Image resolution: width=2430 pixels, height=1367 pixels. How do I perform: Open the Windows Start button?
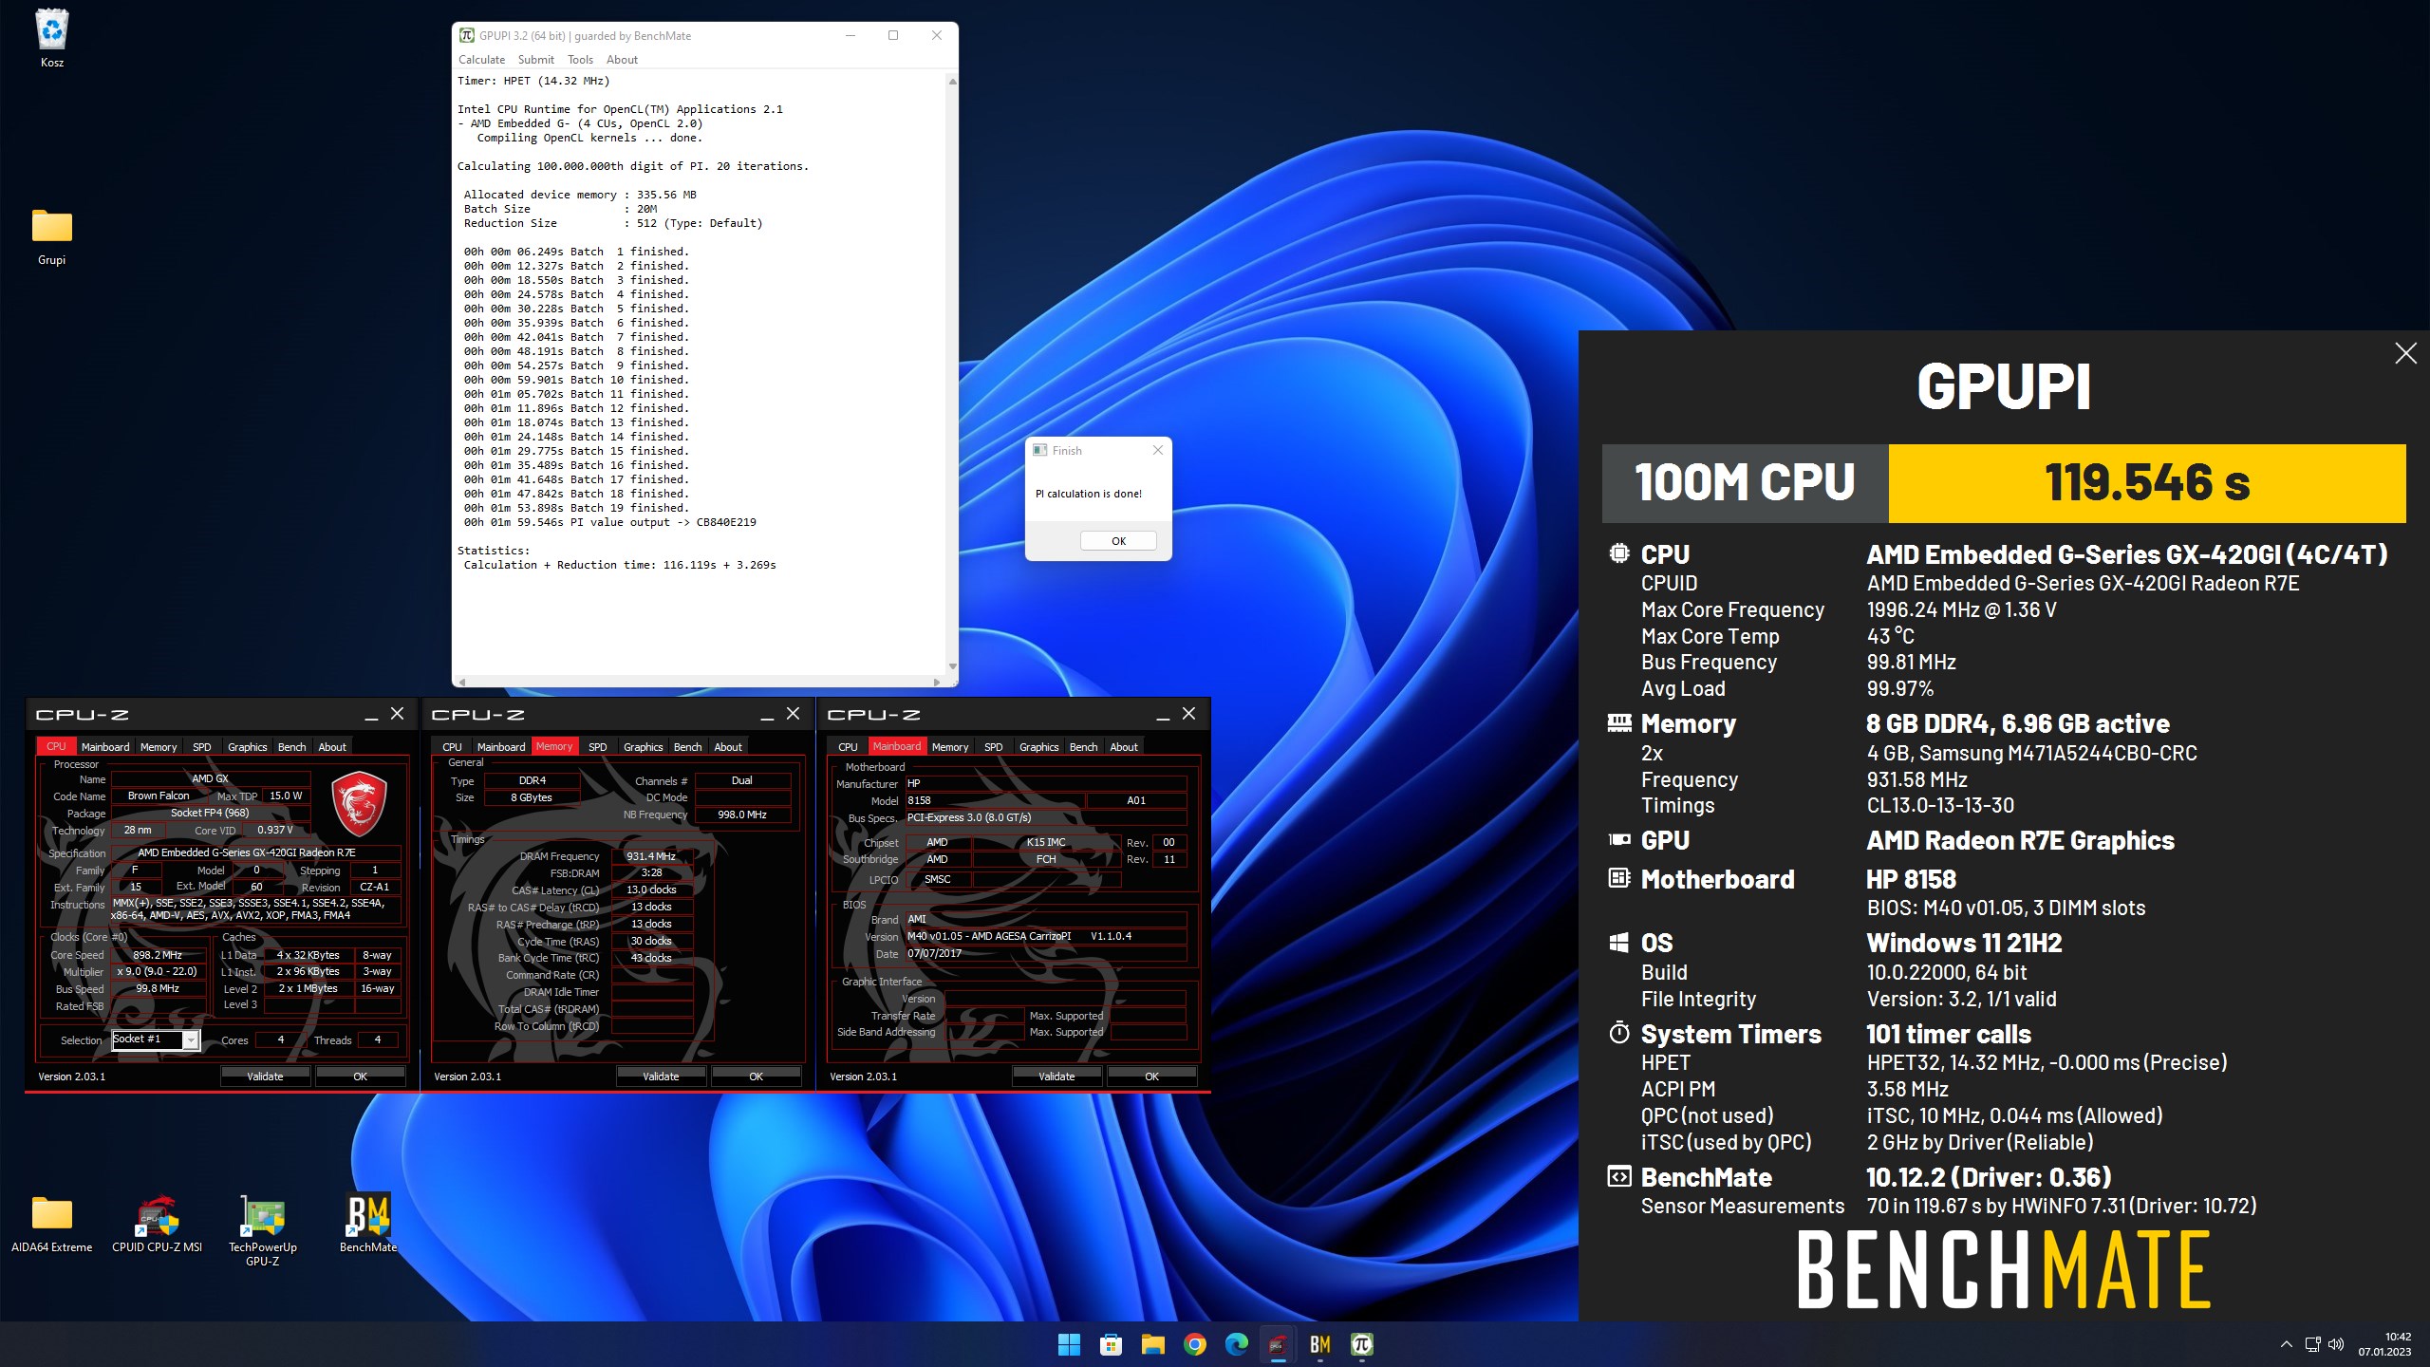pos(1069,1344)
